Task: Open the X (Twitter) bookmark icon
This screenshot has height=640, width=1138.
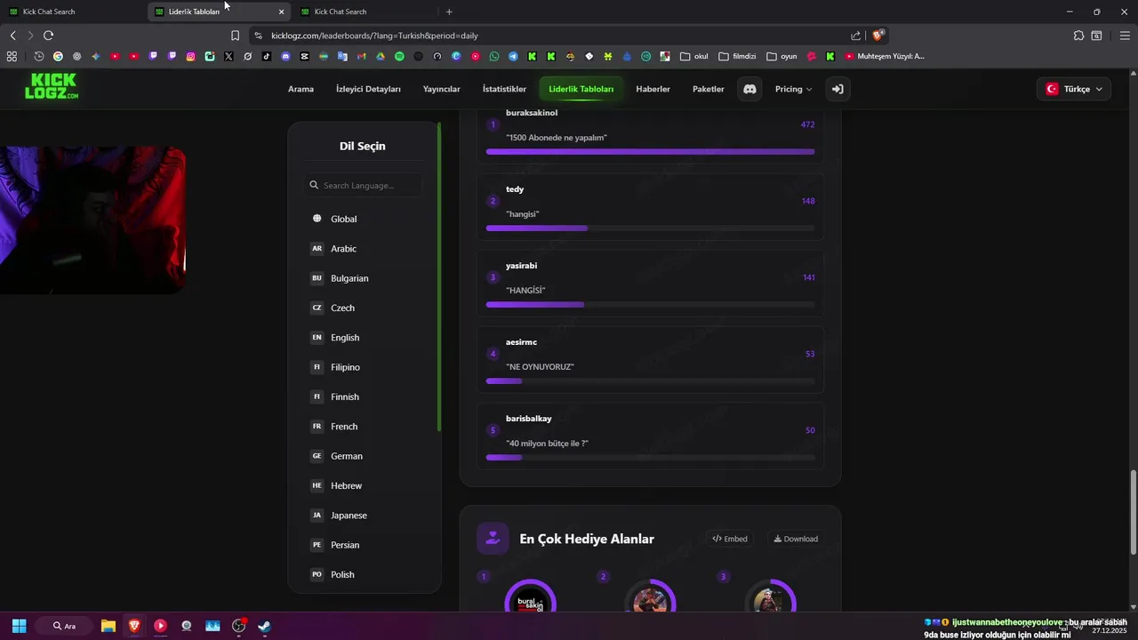Action: 228,56
